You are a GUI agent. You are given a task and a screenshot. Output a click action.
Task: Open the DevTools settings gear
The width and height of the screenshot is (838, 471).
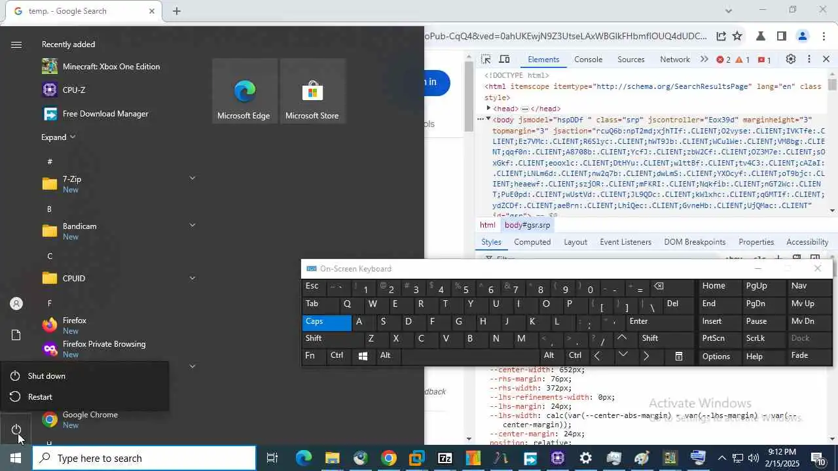[791, 60]
